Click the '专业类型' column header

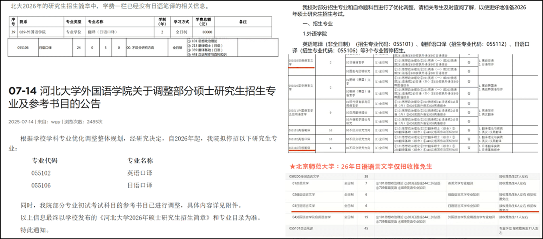pyautogui.click(x=73, y=22)
